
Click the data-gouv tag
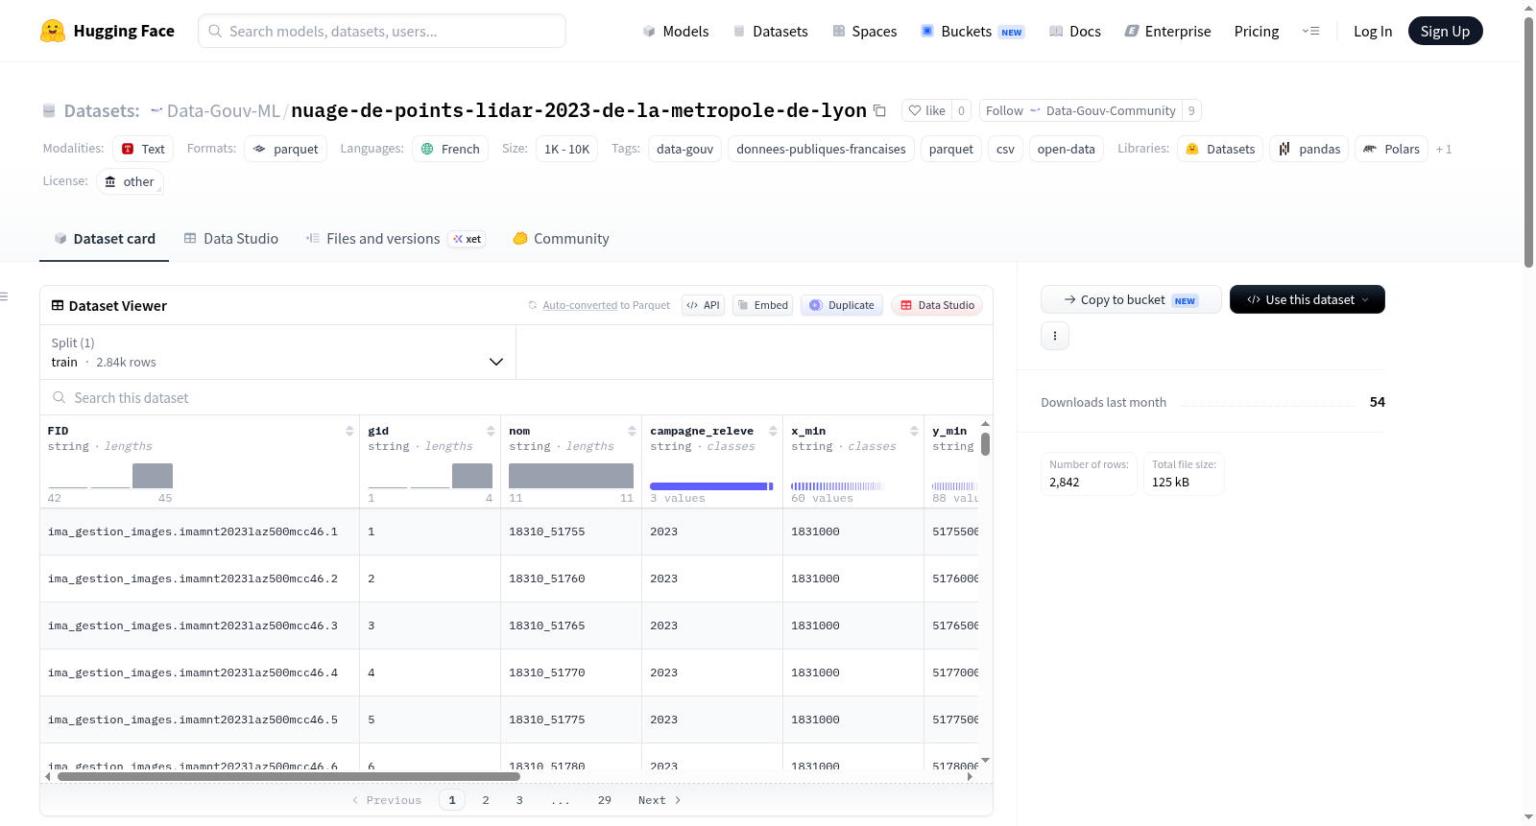(x=684, y=149)
